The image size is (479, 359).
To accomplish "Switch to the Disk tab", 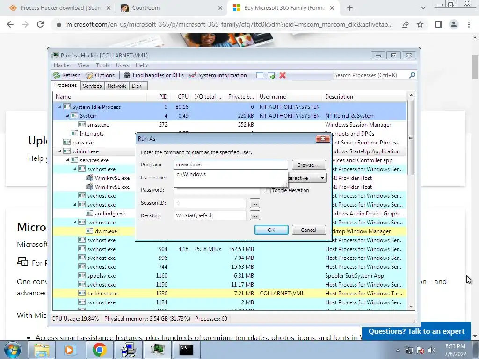I will point(137,86).
